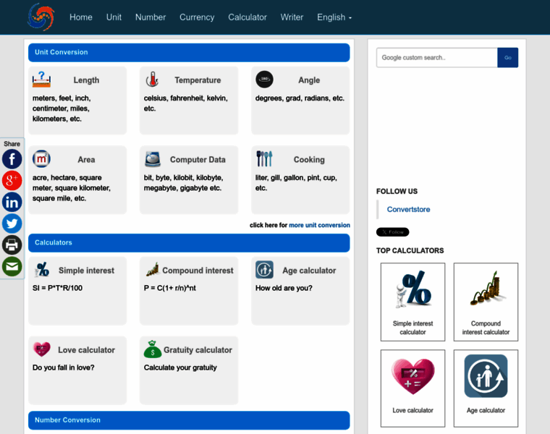The width and height of the screenshot is (550, 434).
Task: Open the Temperature thermometer icon
Action: click(x=152, y=80)
